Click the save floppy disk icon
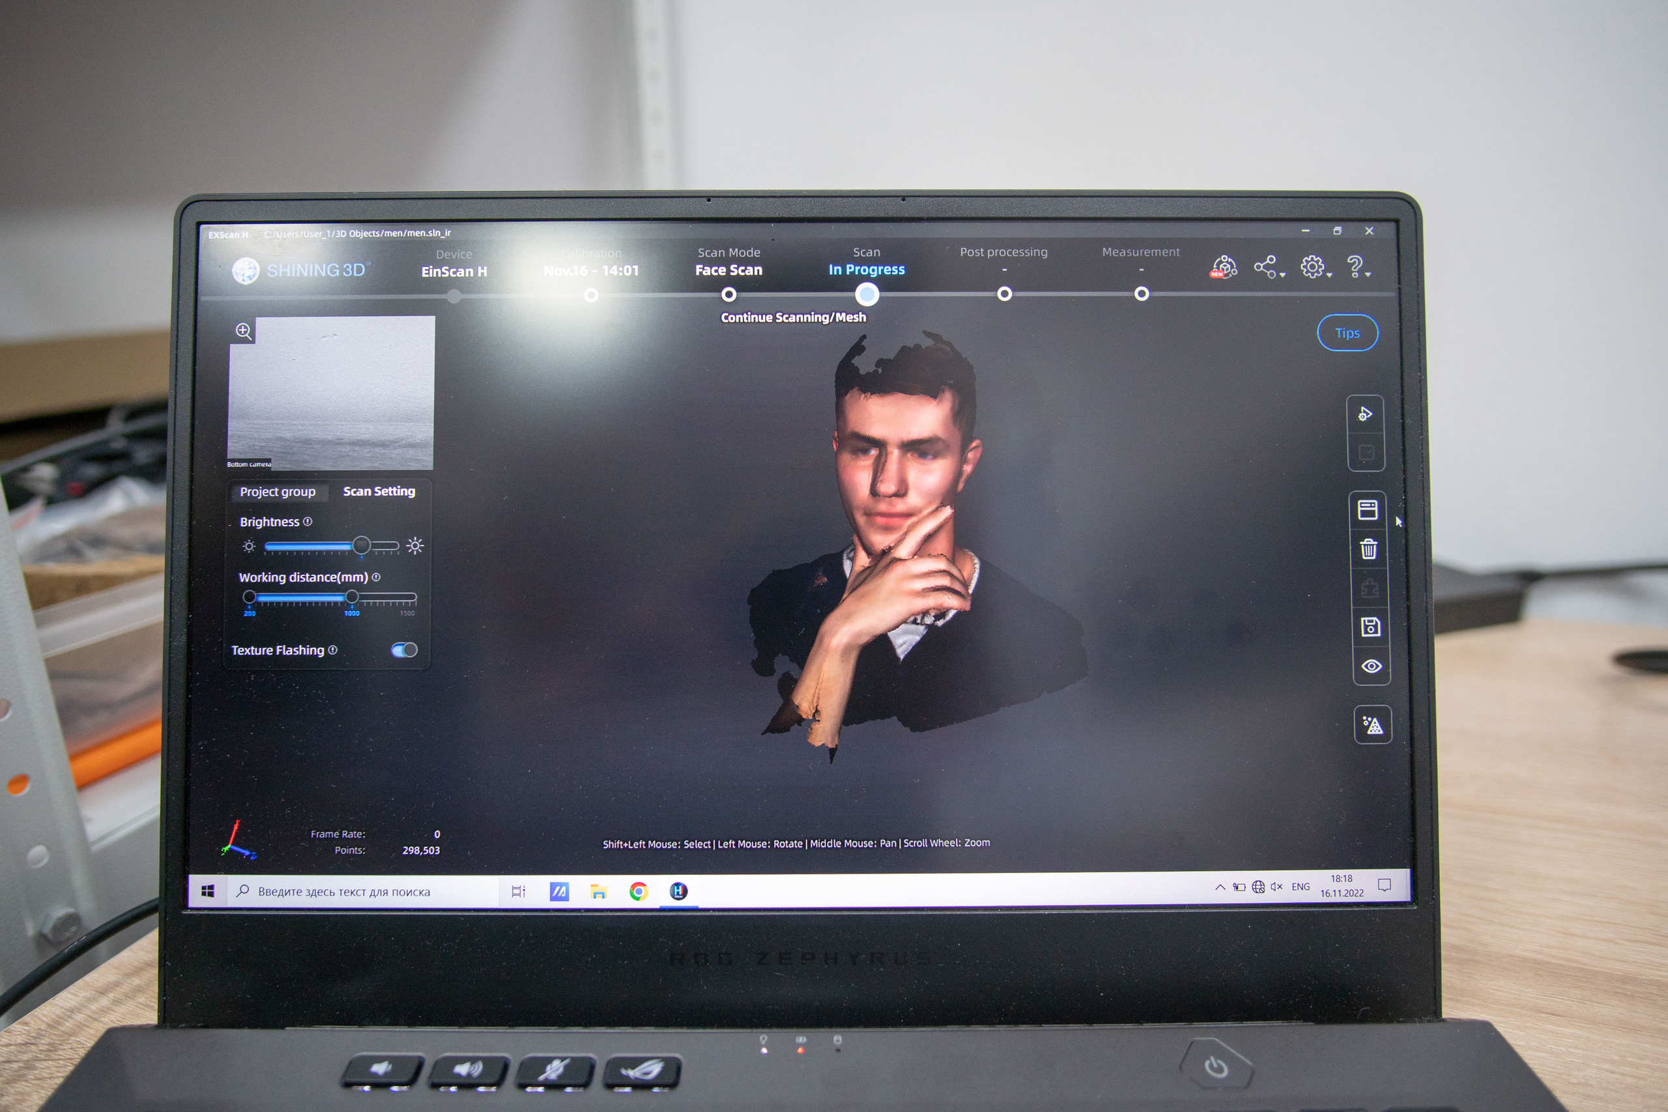The image size is (1668, 1112). click(x=1370, y=627)
